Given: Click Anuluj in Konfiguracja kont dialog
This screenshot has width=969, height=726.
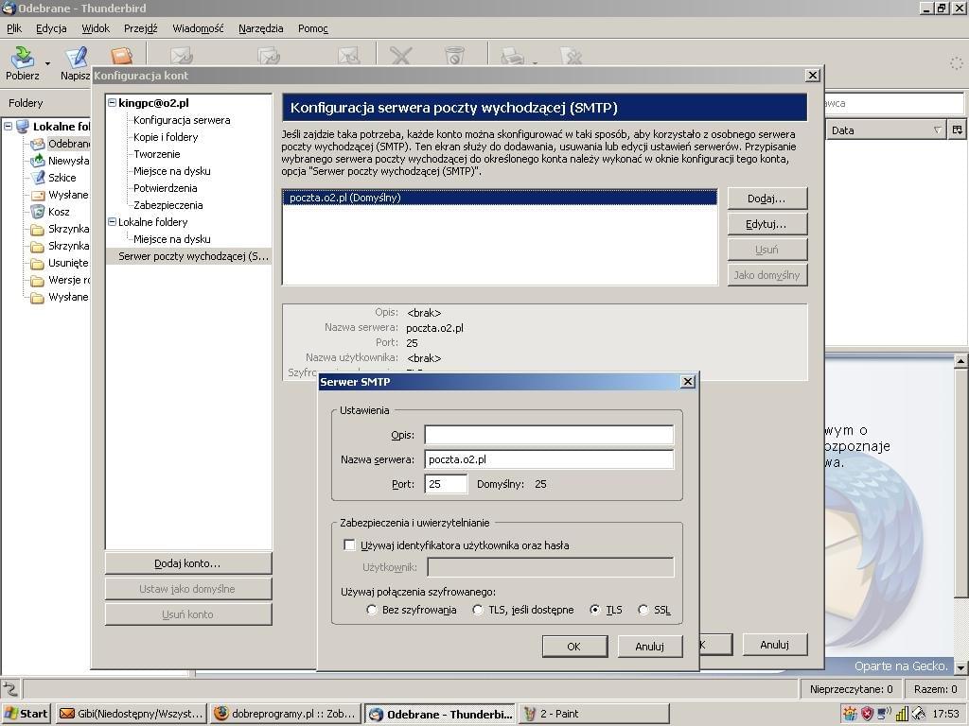Looking at the screenshot, I should tap(774, 645).
